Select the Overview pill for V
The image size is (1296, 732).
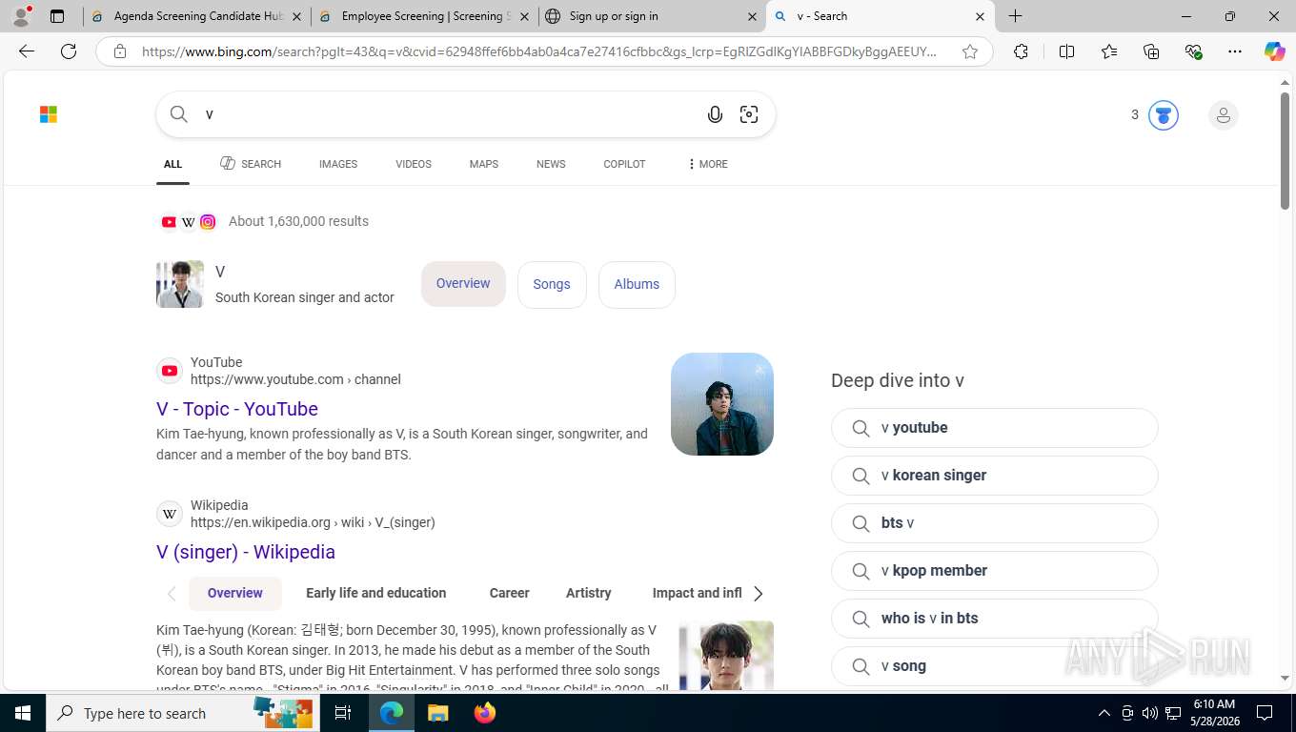[463, 283]
